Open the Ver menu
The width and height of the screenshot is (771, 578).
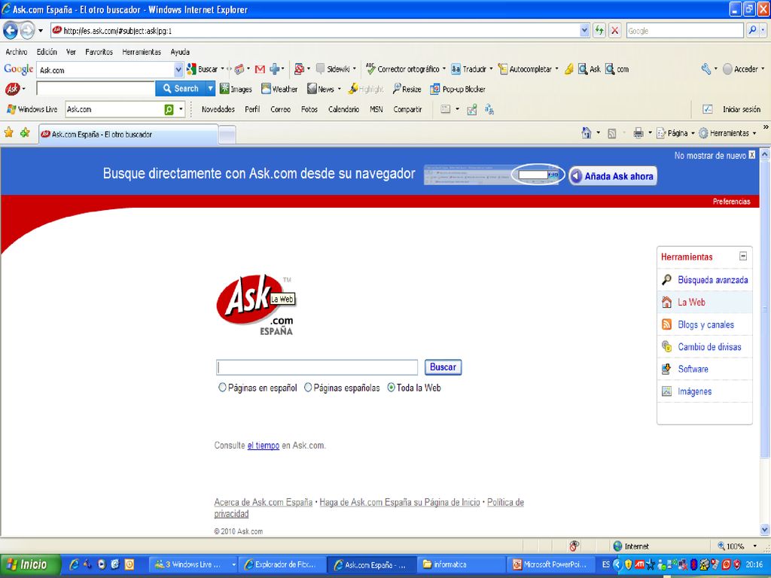coord(71,52)
